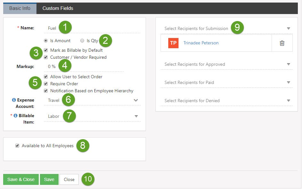Open the Trinadee Peterson link

201,43
